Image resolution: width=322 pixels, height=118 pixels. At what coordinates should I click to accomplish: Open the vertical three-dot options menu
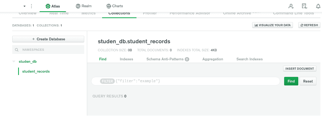point(31,6)
